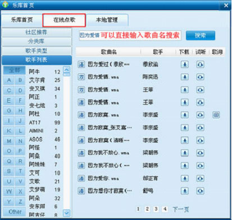Viewport: 232px width, 220px height.
Task: Preview-listen 因为爱情 by 陈奕迅
Action: 200,77
